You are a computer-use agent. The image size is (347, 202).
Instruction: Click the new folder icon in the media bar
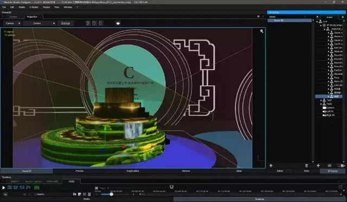pos(75,194)
